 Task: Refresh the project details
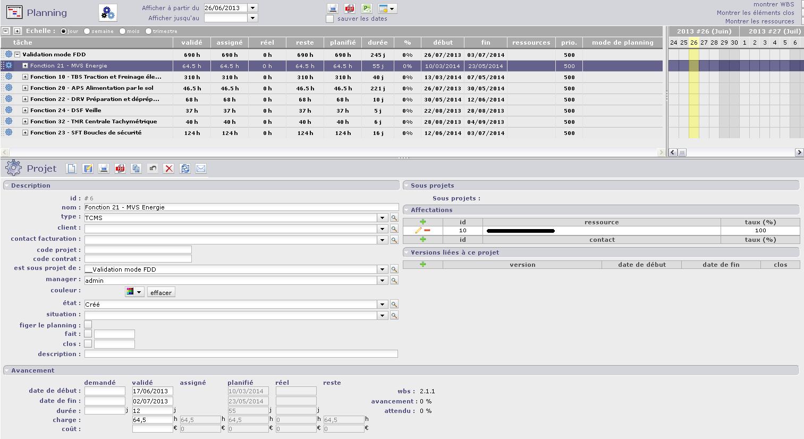coord(185,168)
